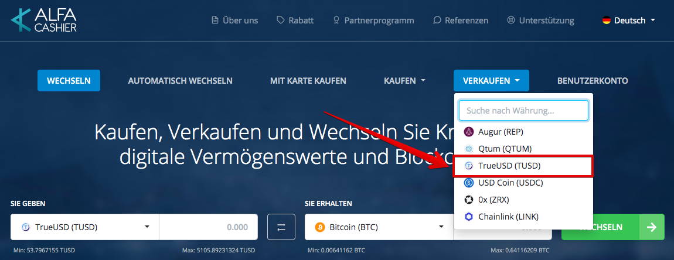The width and height of the screenshot is (674, 260).
Task: Click the TrueUSD icon in Sie geben field
Action: coord(26,227)
